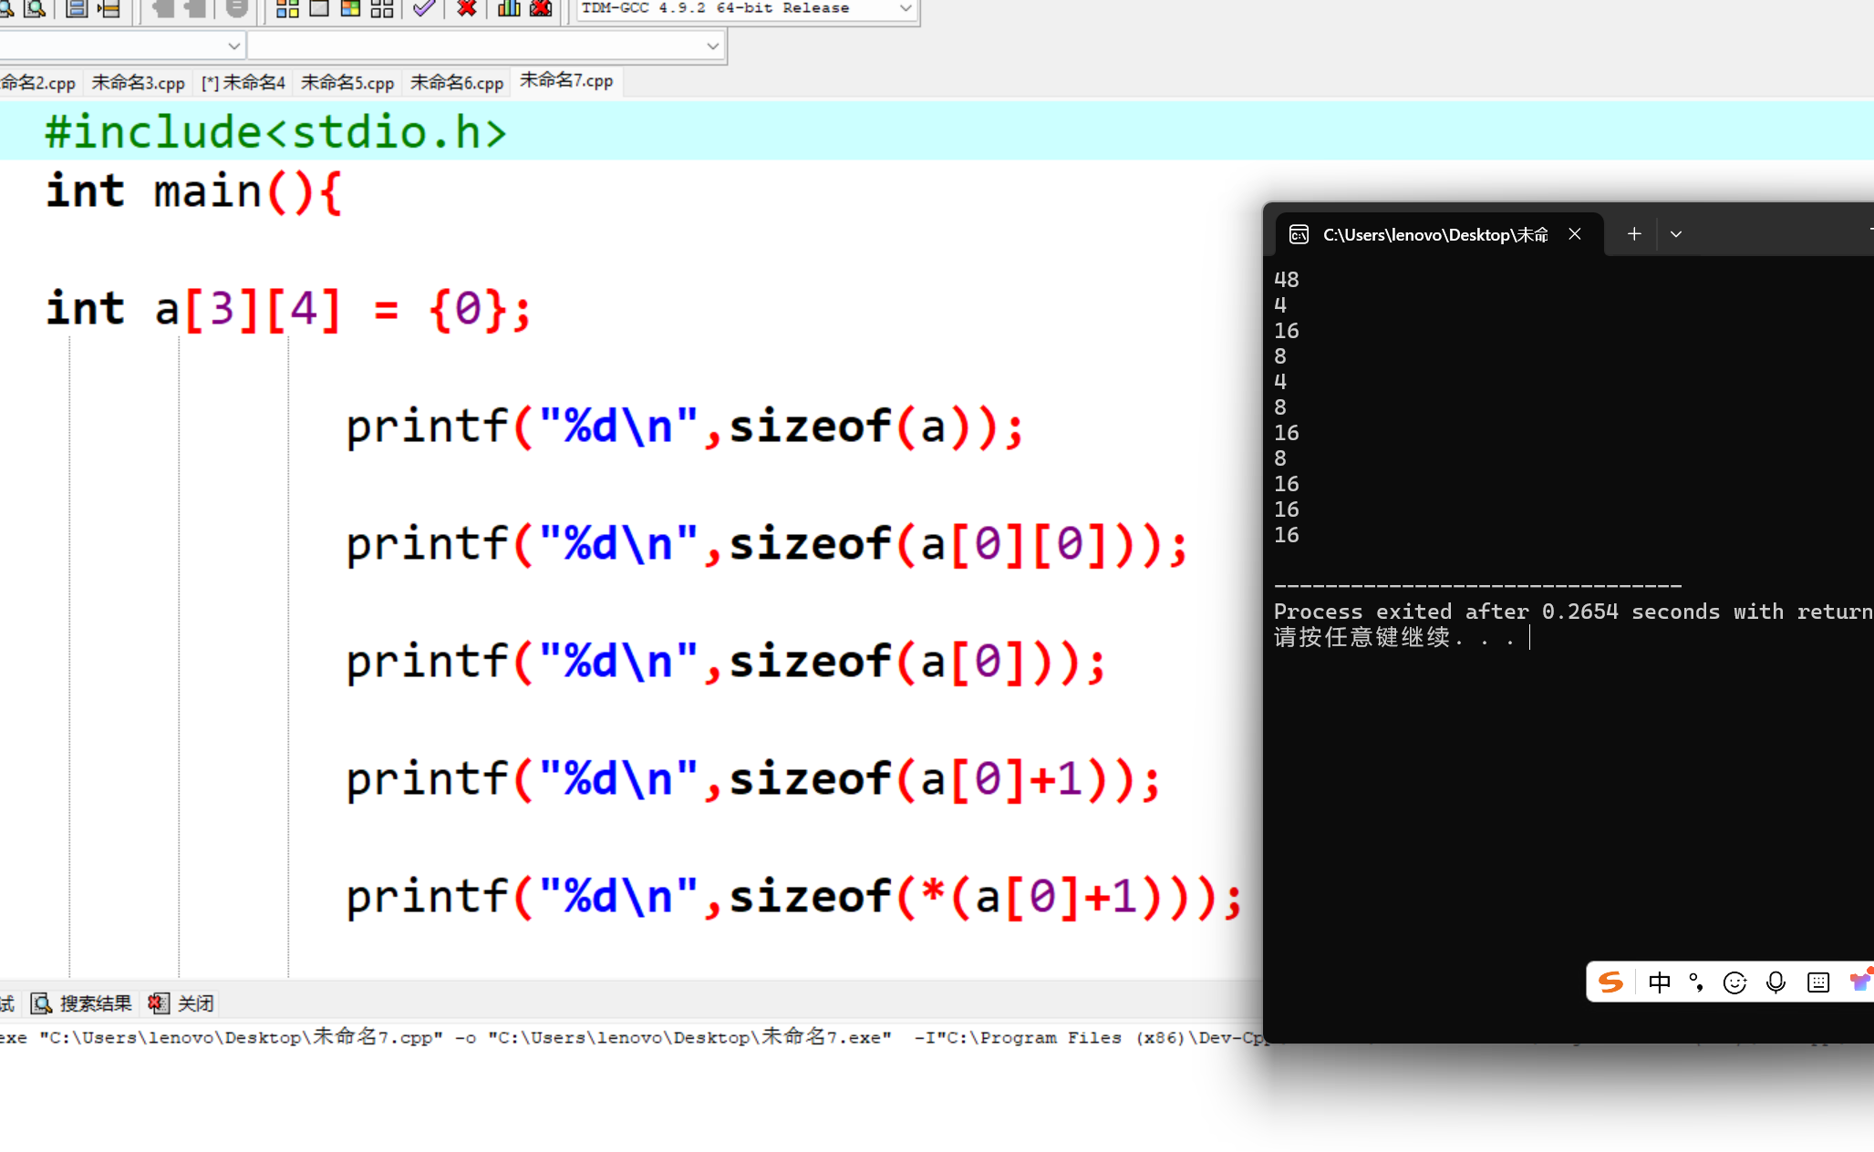
Task: Toggle the Sogou soft keyboard
Action: click(x=1817, y=982)
